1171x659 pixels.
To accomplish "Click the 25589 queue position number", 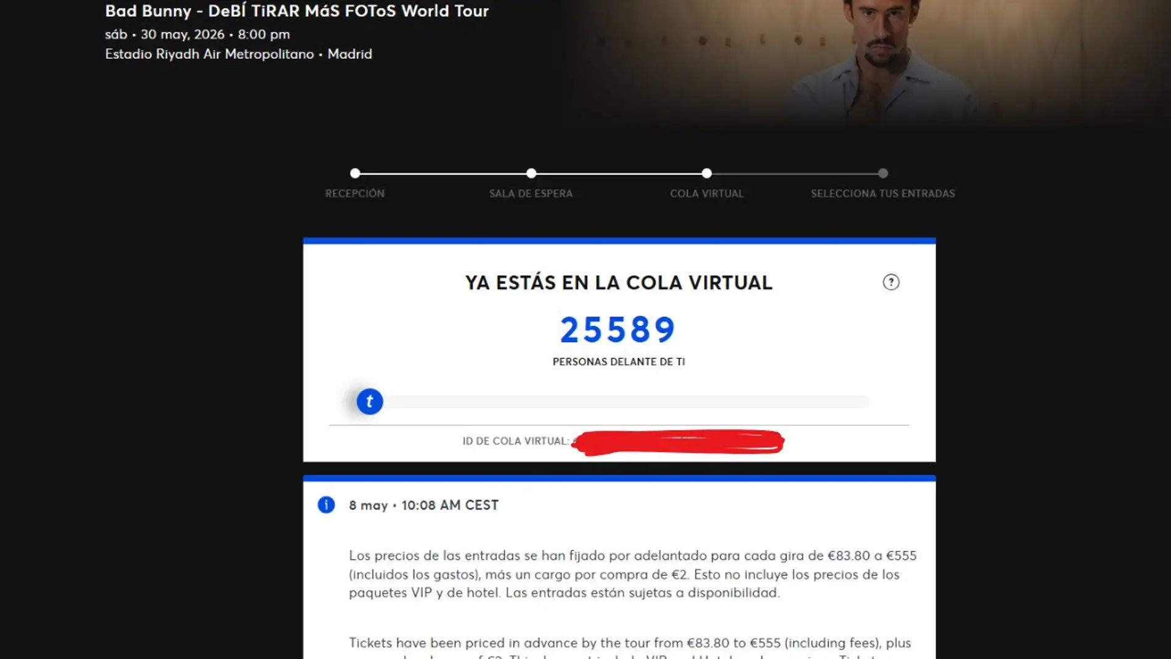I will [618, 329].
